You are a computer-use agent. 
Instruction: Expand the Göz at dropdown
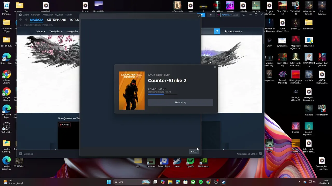point(41,32)
